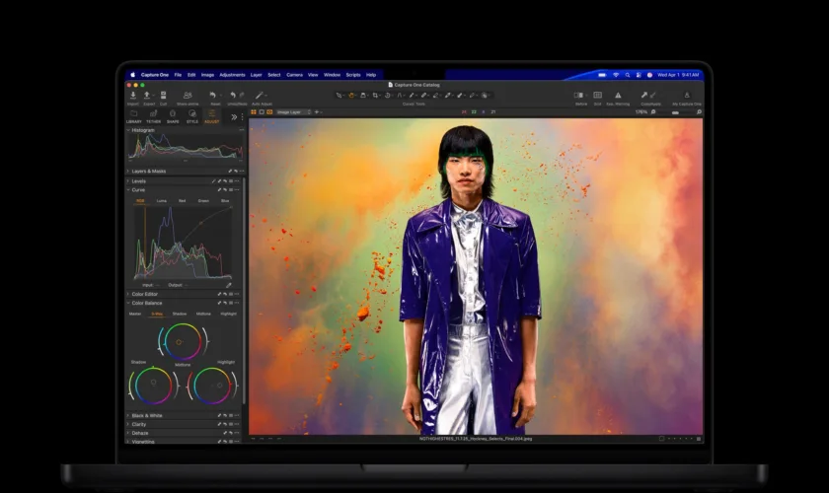The image size is (829, 493).
Task: Select the Luma curve channel
Action: click(x=161, y=201)
